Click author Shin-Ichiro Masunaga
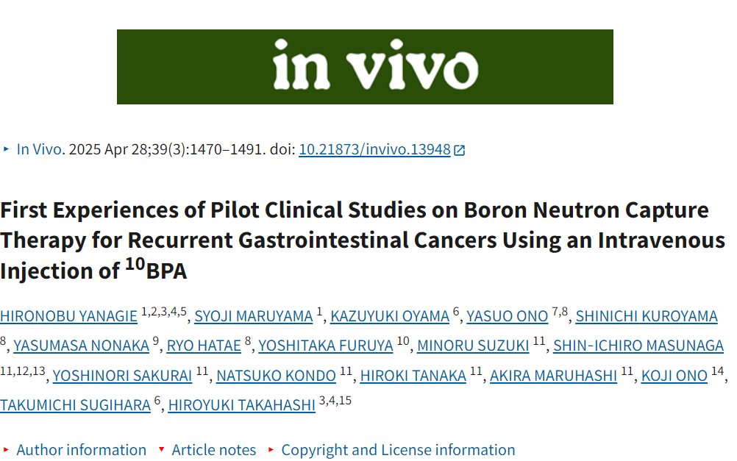 [638, 346]
